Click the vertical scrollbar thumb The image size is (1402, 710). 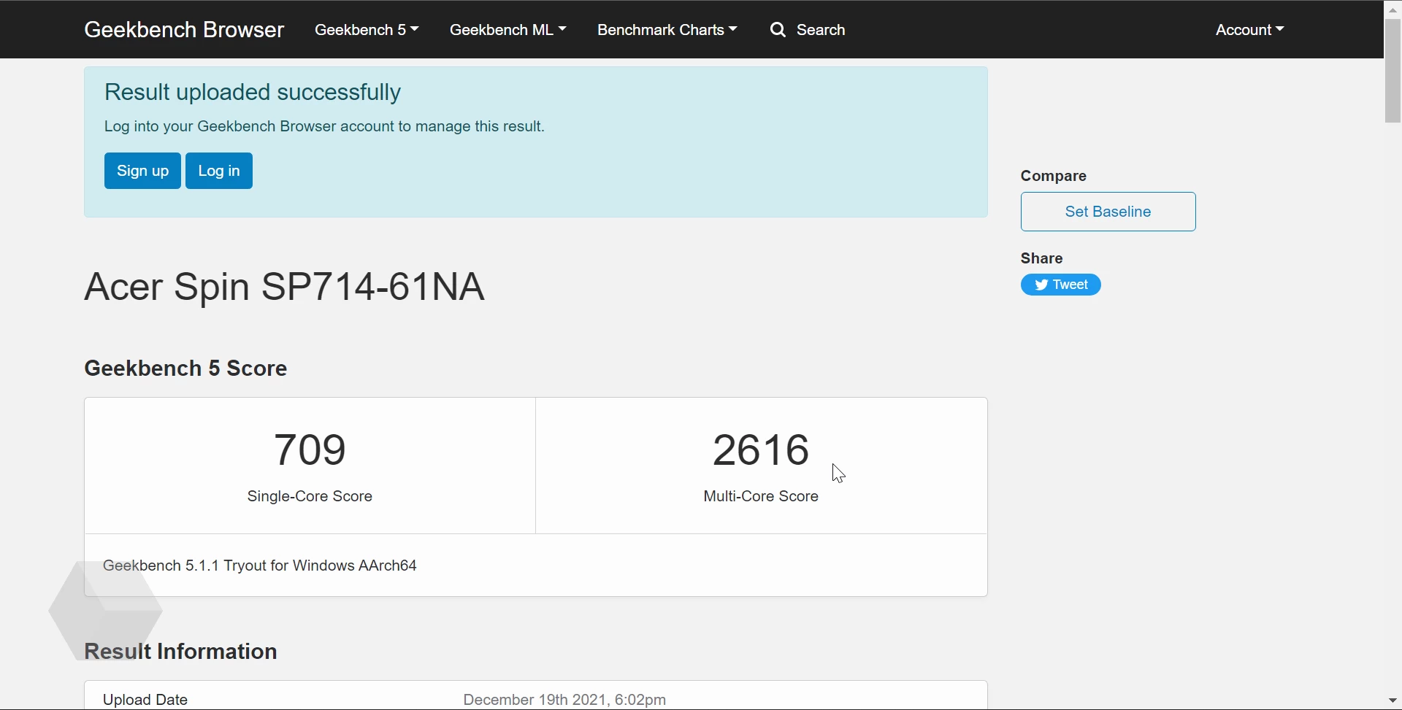(1393, 70)
